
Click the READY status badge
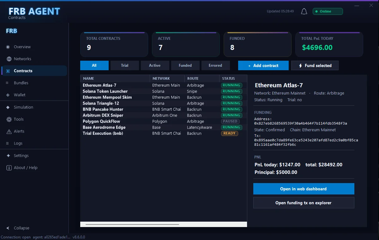click(x=229, y=133)
